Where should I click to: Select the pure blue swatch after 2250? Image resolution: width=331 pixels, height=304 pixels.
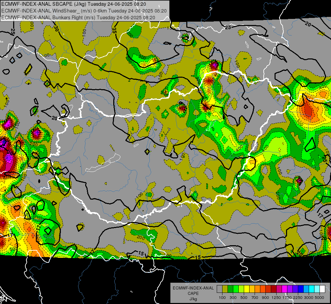click(x=301, y=289)
